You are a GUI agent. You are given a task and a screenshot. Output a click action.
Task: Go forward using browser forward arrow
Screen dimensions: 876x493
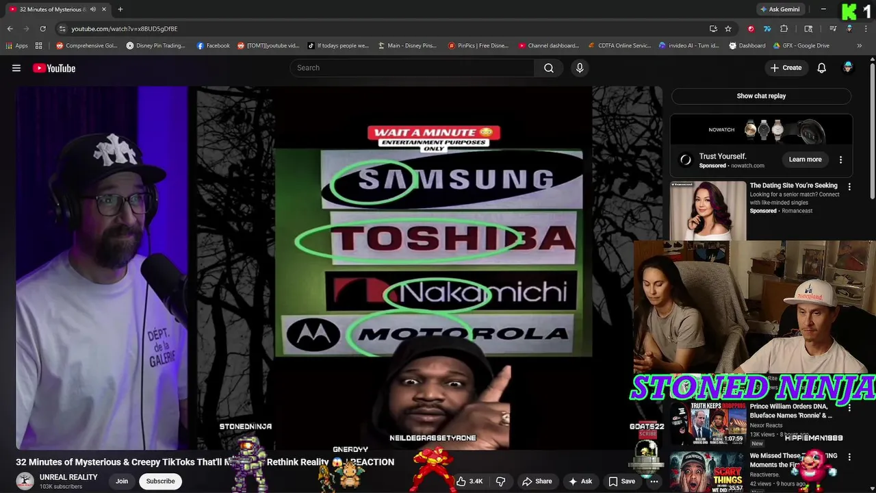coord(26,29)
